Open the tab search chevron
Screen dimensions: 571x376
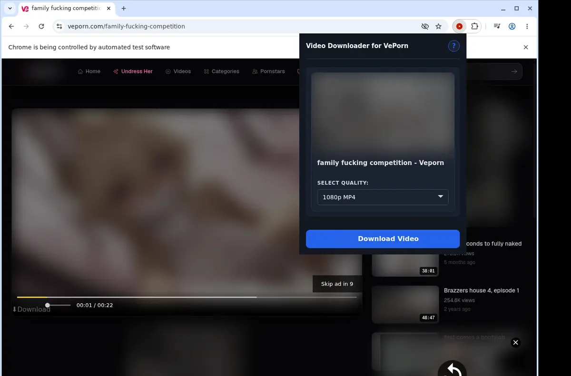coord(10,9)
